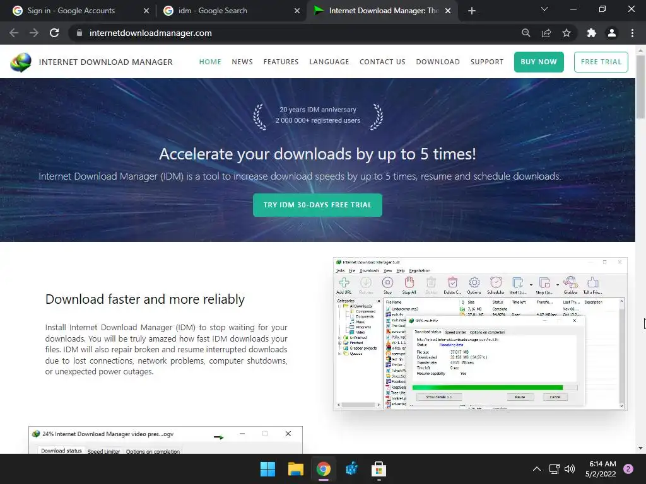646x484 pixels.
Task: Open the LANGUAGE navigation link
Action: coord(329,62)
